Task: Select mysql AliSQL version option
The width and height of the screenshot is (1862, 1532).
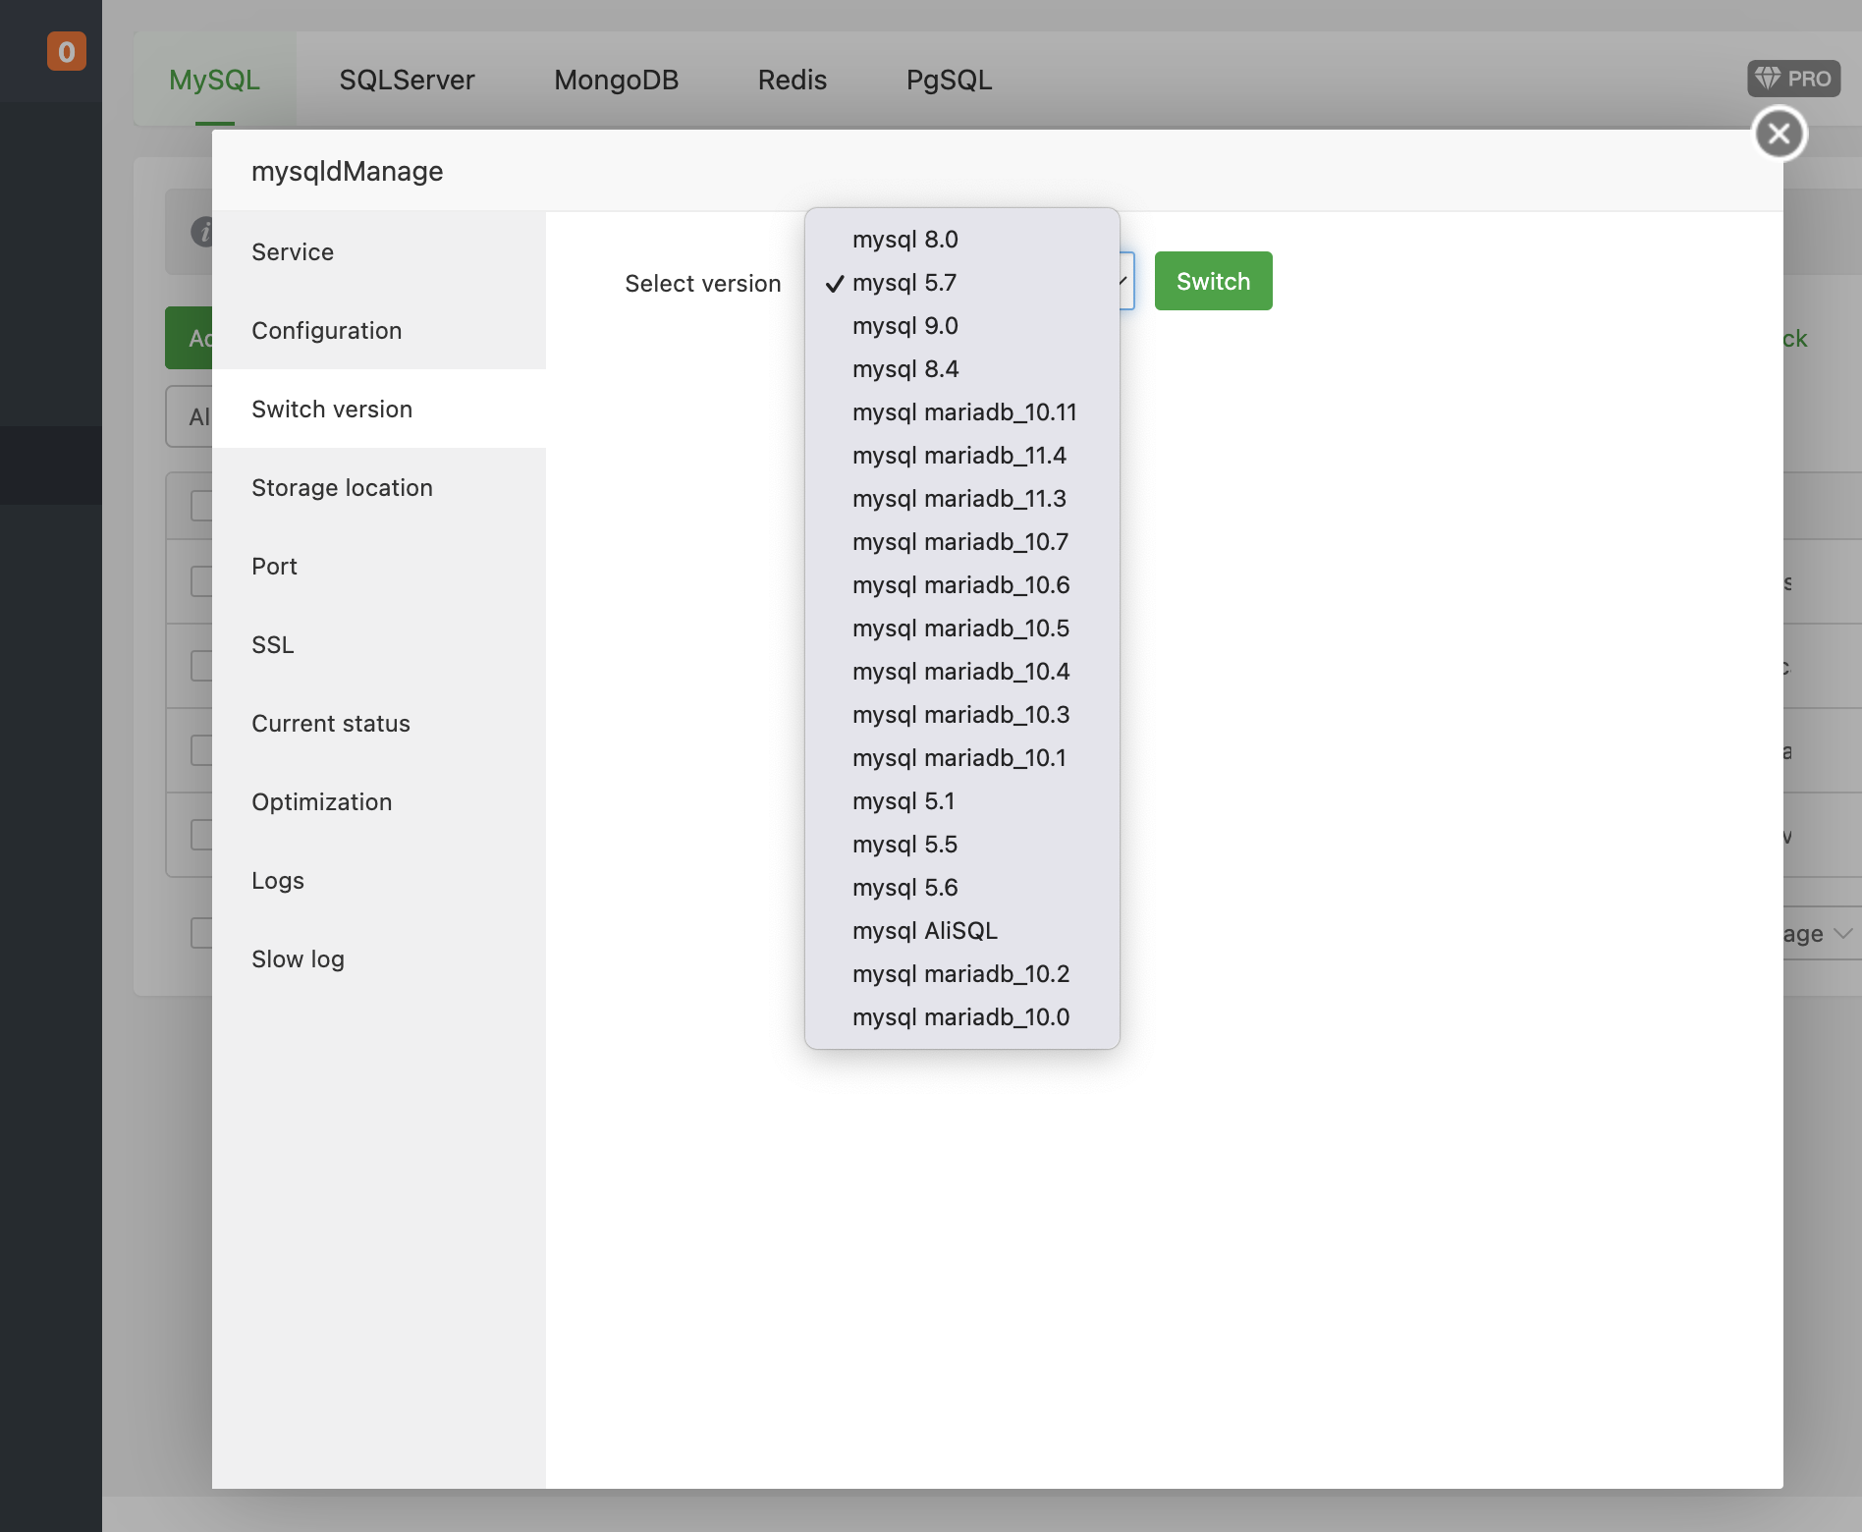Action: click(924, 931)
